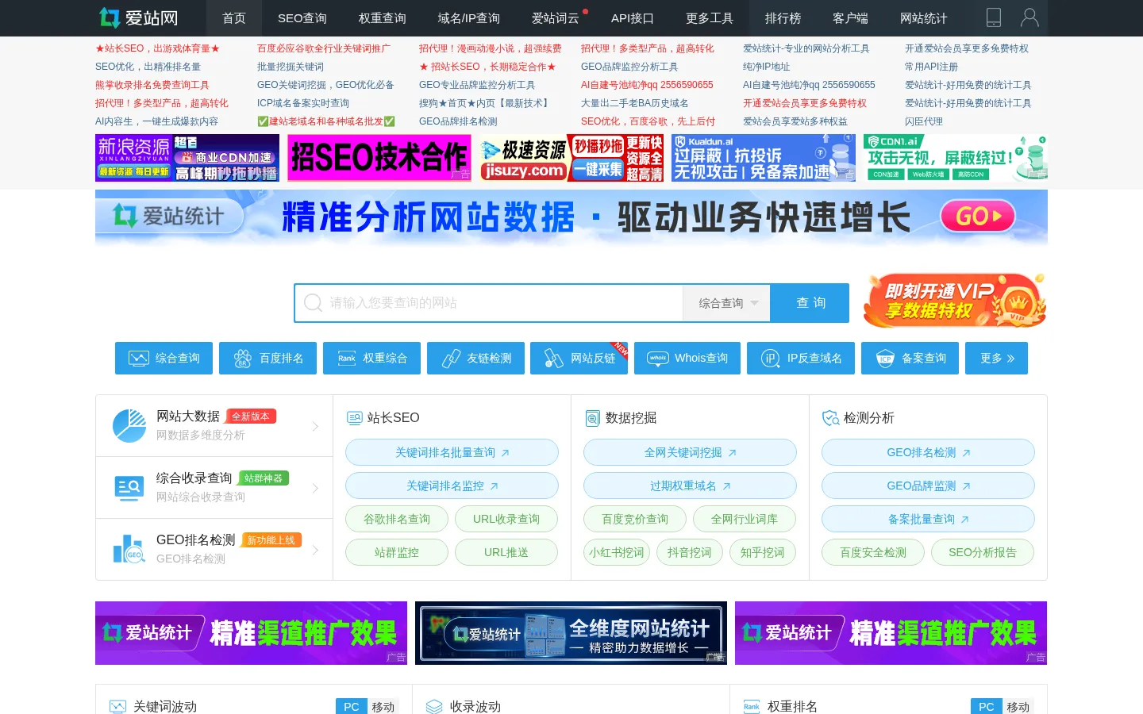Open the 权重查询 menu
This screenshot has width=1143, height=714.
[383, 17]
